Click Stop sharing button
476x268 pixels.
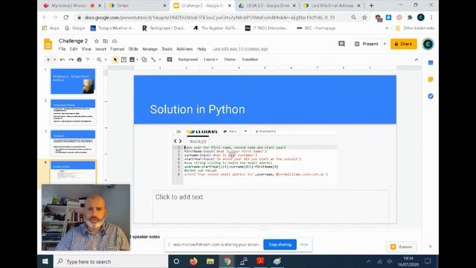280,245
